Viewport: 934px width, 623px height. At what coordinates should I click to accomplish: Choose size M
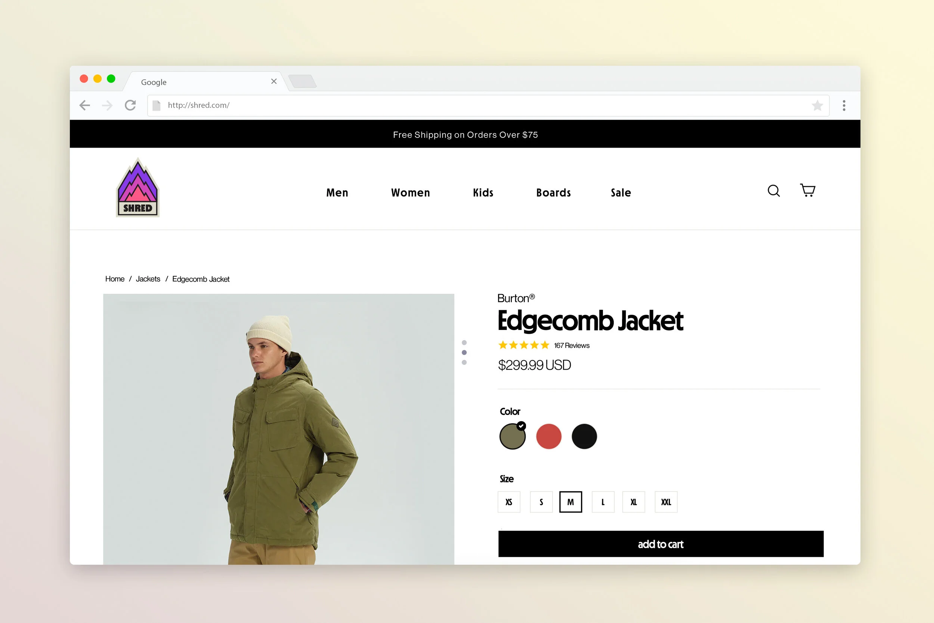click(x=570, y=502)
